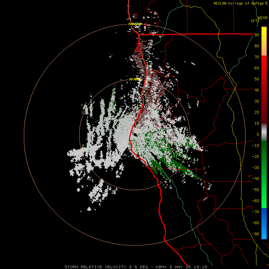269x269 pixels.
Task: Click the NEXR label at top right
Action: click(x=263, y=18)
